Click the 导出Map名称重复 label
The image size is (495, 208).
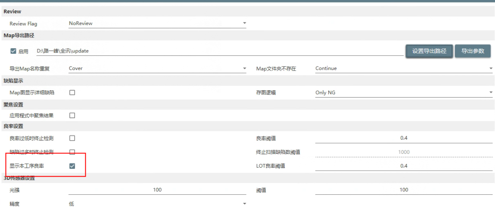[30, 68]
